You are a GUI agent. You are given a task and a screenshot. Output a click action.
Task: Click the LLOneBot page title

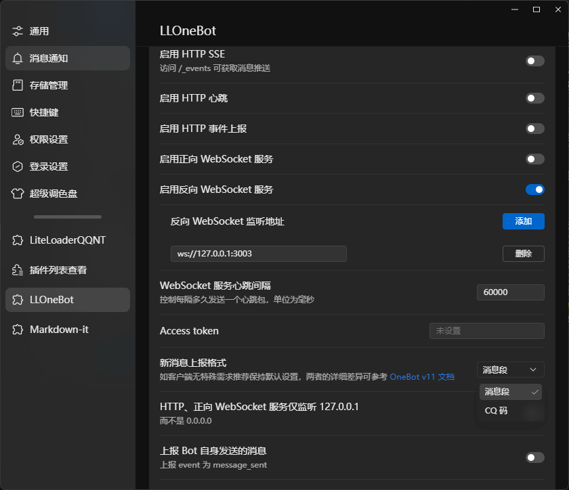pyautogui.click(x=188, y=31)
